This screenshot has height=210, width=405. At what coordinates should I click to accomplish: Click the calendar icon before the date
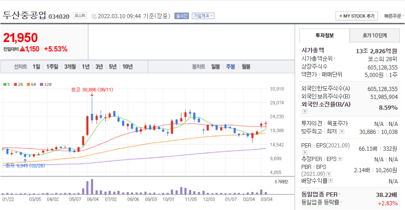pos(94,16)
